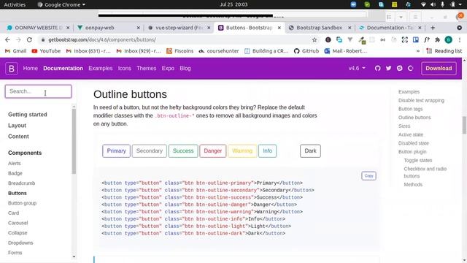
Task: Click the page vertical scrollbar thumb
Action: [x=464, y=125]
